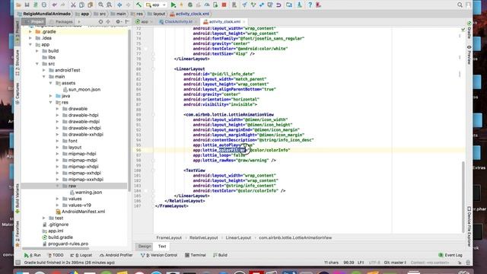Switch to the Packages view tab

(x=61, y=21)
